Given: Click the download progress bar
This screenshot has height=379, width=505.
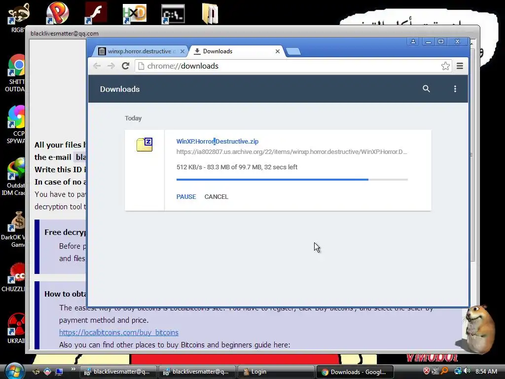Looking at the screenshot, I should click(292, 180).
